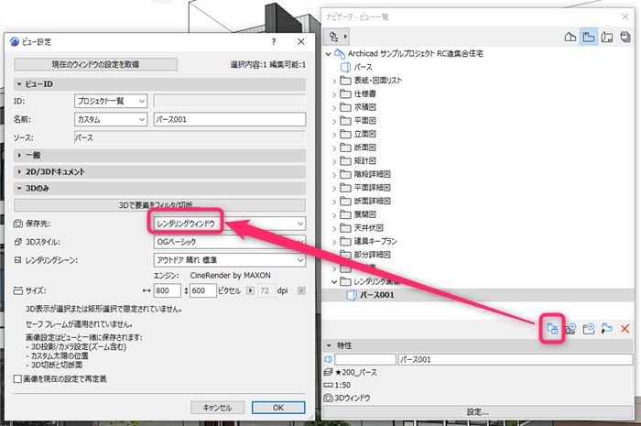Click the サイズ icon in View Settings
This screenshot has width=641, height=426.
[x=18, y=290]
